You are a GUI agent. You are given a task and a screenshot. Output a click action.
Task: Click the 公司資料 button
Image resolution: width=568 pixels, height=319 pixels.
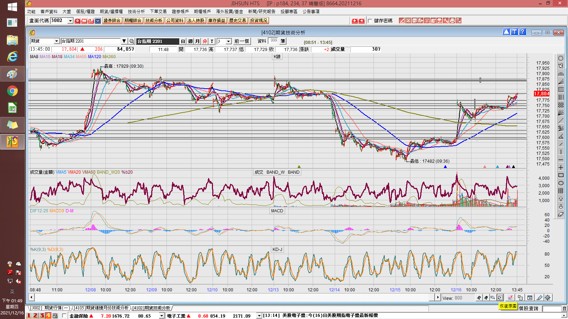(175, 21)
